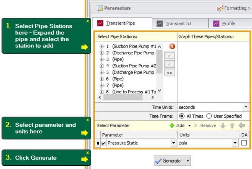
Task: Select 1 (Suction Pipe Pump #1 row
Action: point(131,46)
